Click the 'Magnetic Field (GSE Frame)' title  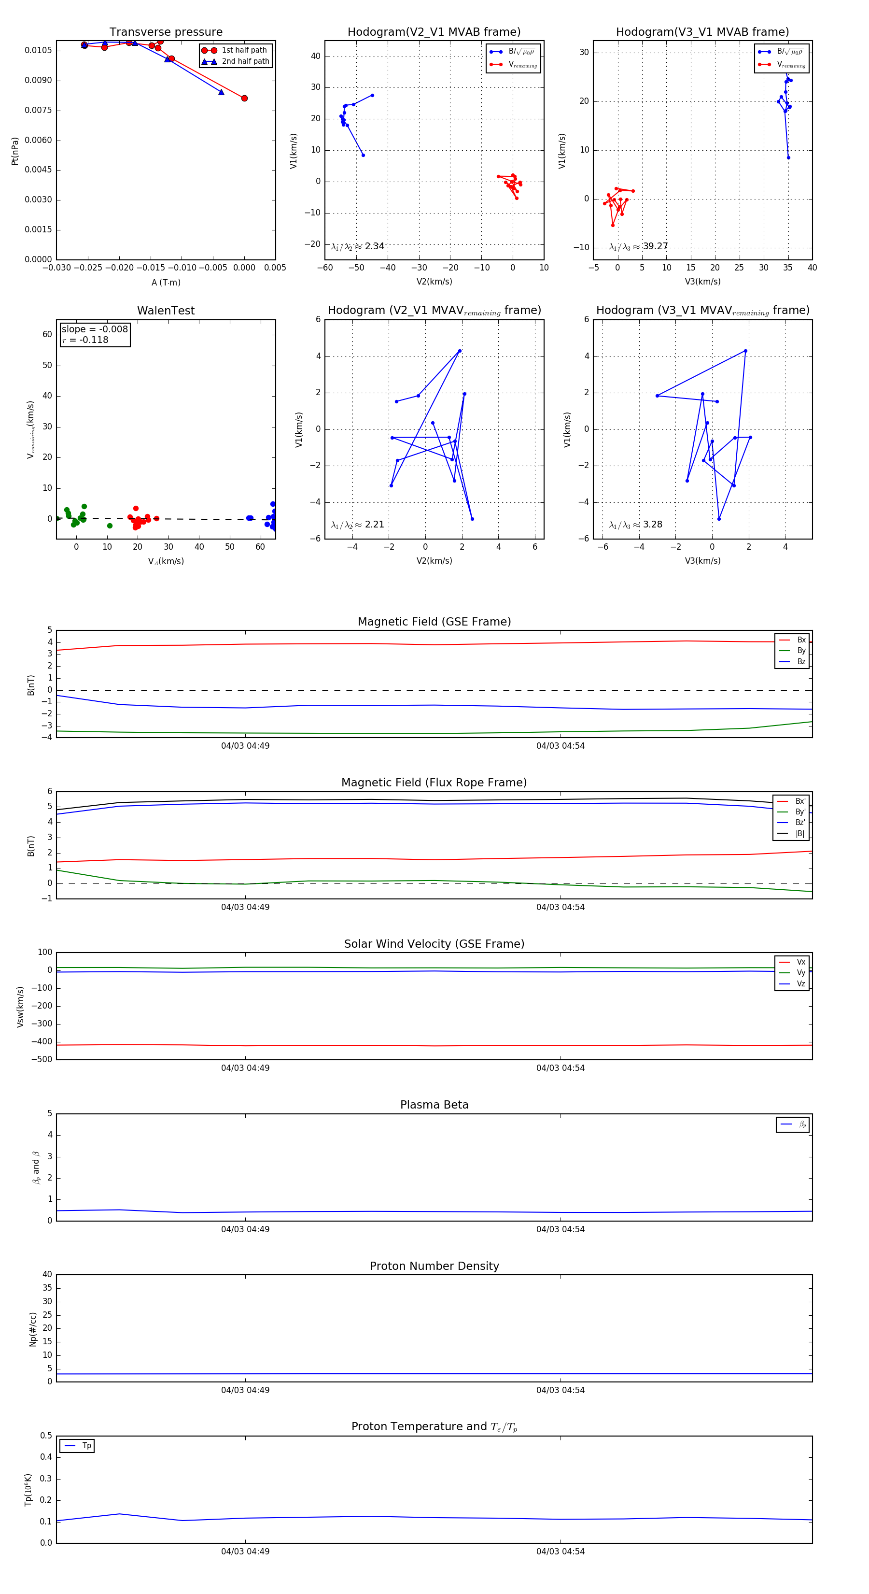(x=434, y=622)
